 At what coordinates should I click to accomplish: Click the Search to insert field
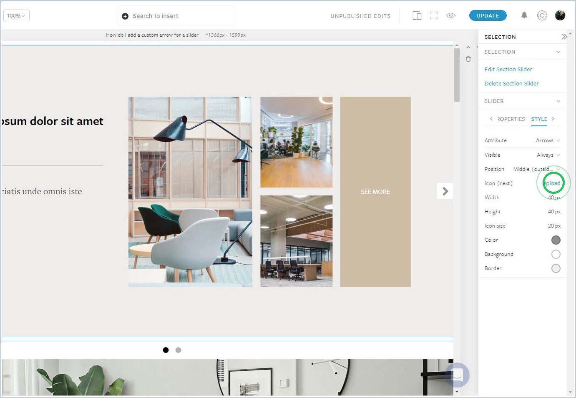coord(176,16)
